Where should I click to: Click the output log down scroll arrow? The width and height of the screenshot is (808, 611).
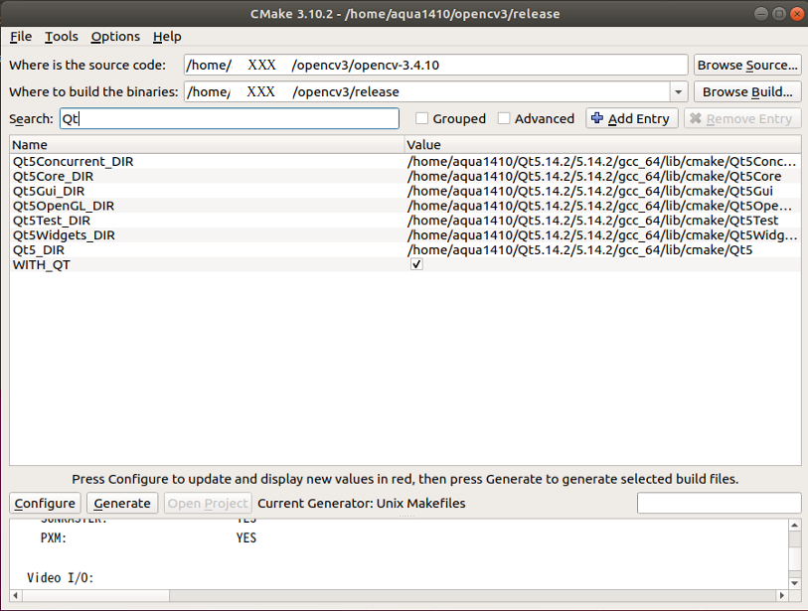[x=795, y=583]
